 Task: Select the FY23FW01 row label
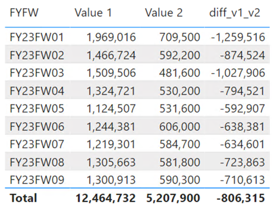37,37
